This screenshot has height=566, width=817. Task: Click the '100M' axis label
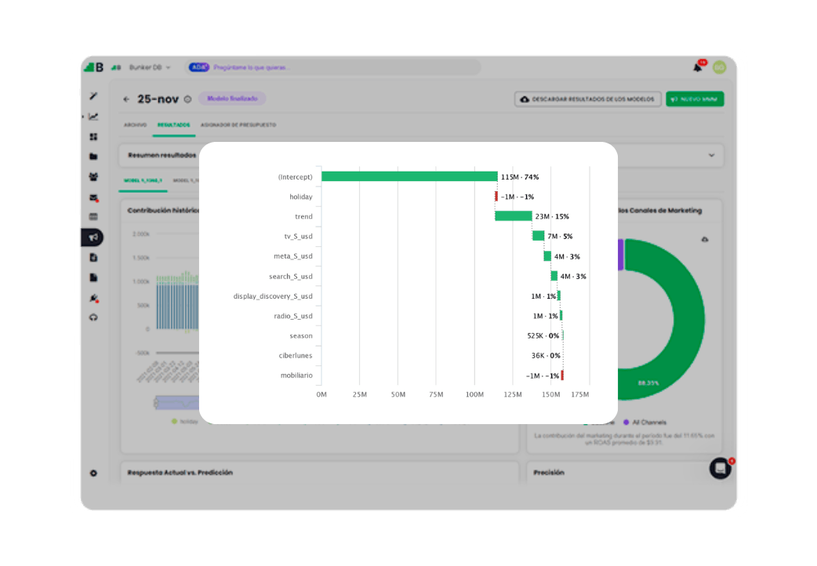[x=474, y=394]
